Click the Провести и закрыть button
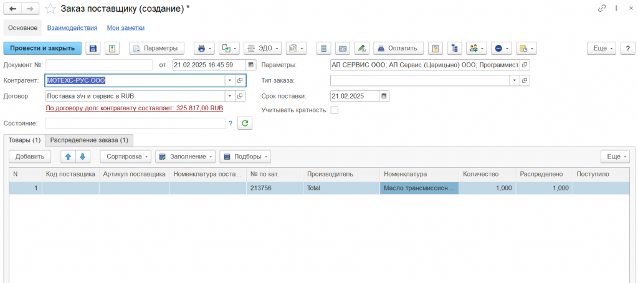The height and width of the screenshot is (283, 638). [42, 48]
